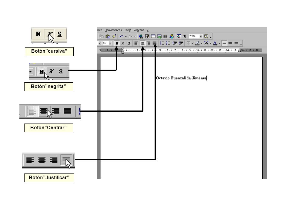This screenshot has width=291, height=218.
Task: Open the font size dropdown arrow
Action: point(110,43)
